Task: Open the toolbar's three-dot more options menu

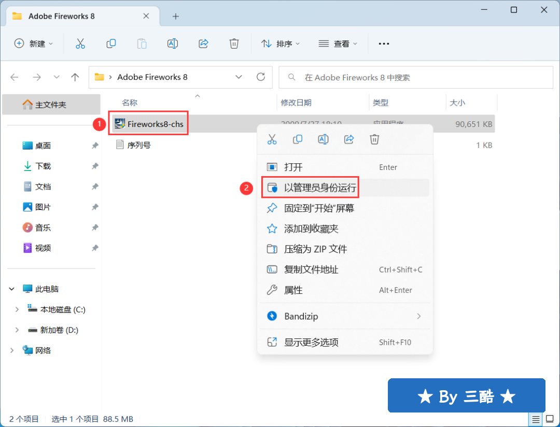Action: [384, 44]
